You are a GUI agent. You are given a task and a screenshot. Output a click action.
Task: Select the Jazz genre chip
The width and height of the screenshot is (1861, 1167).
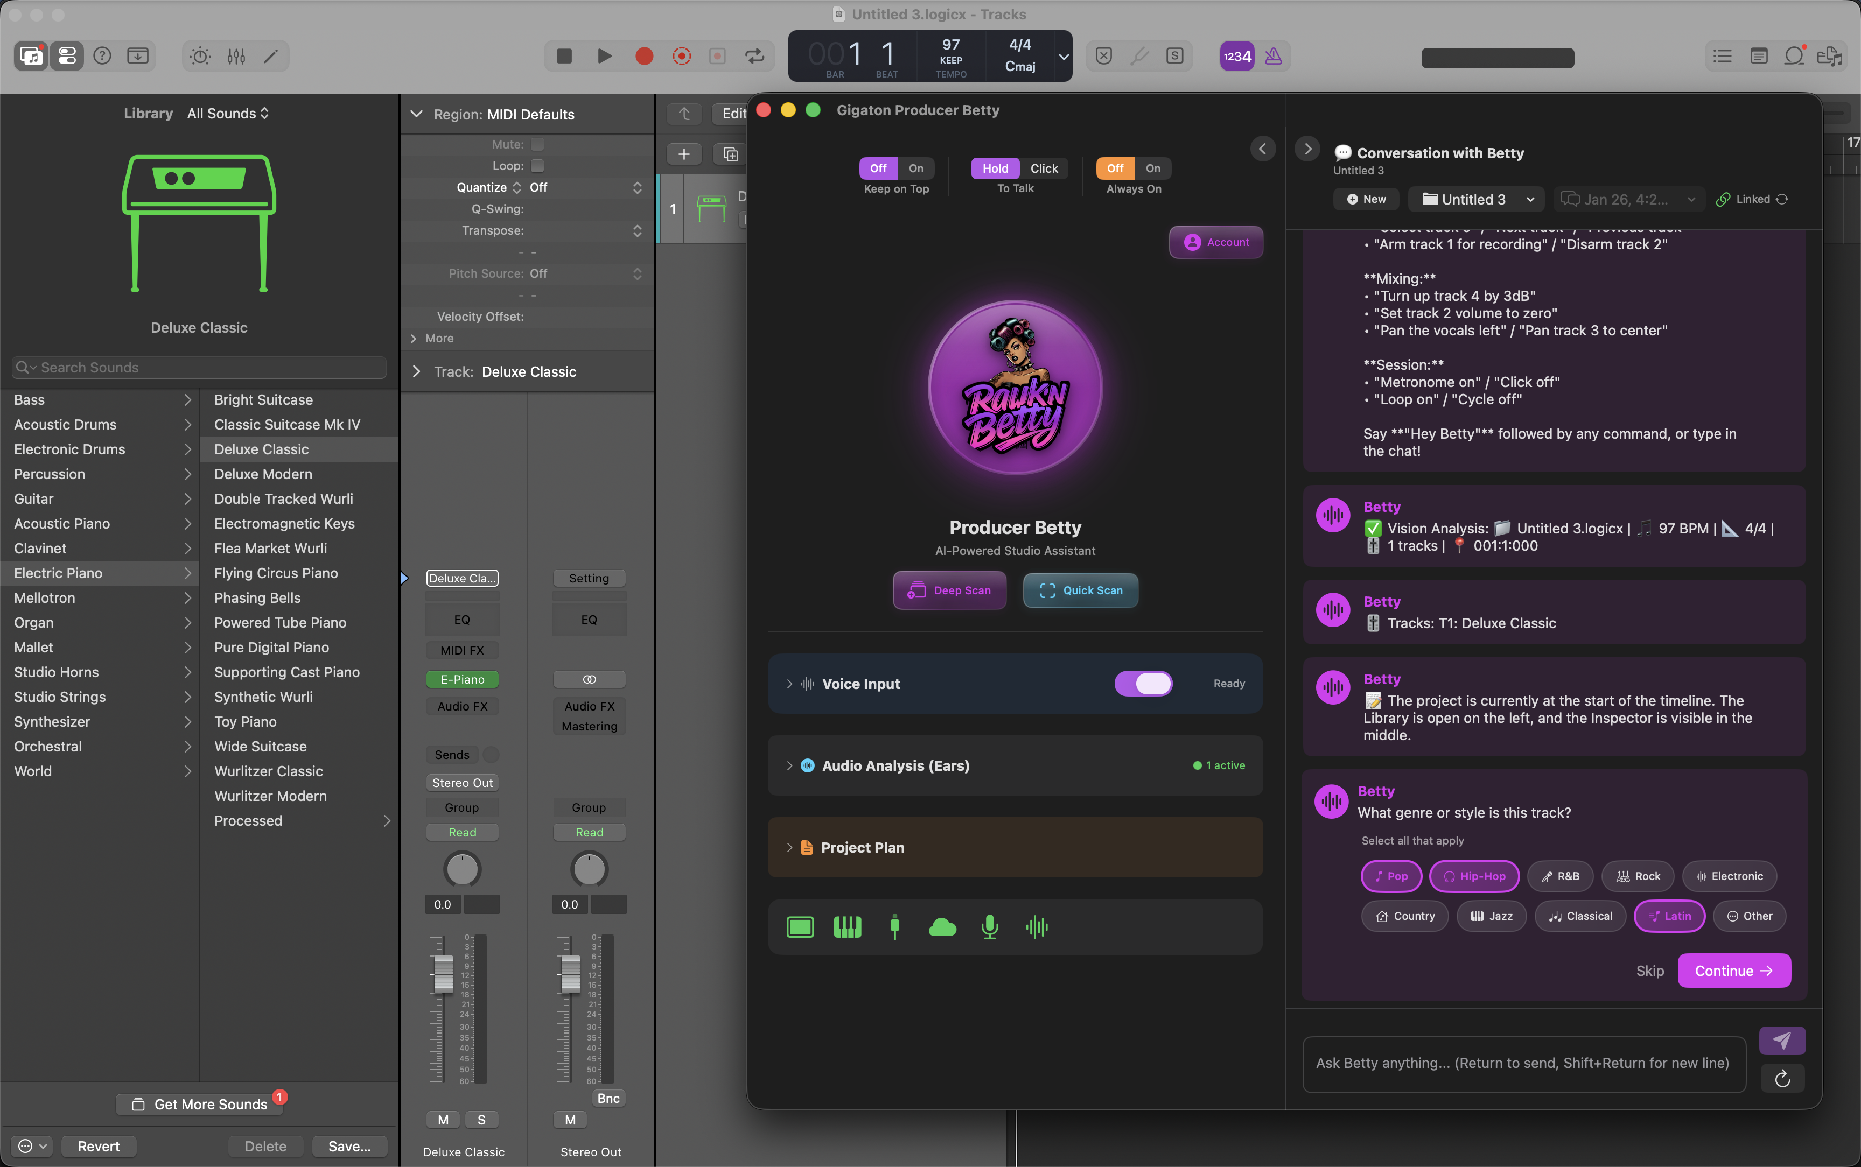1491,916
